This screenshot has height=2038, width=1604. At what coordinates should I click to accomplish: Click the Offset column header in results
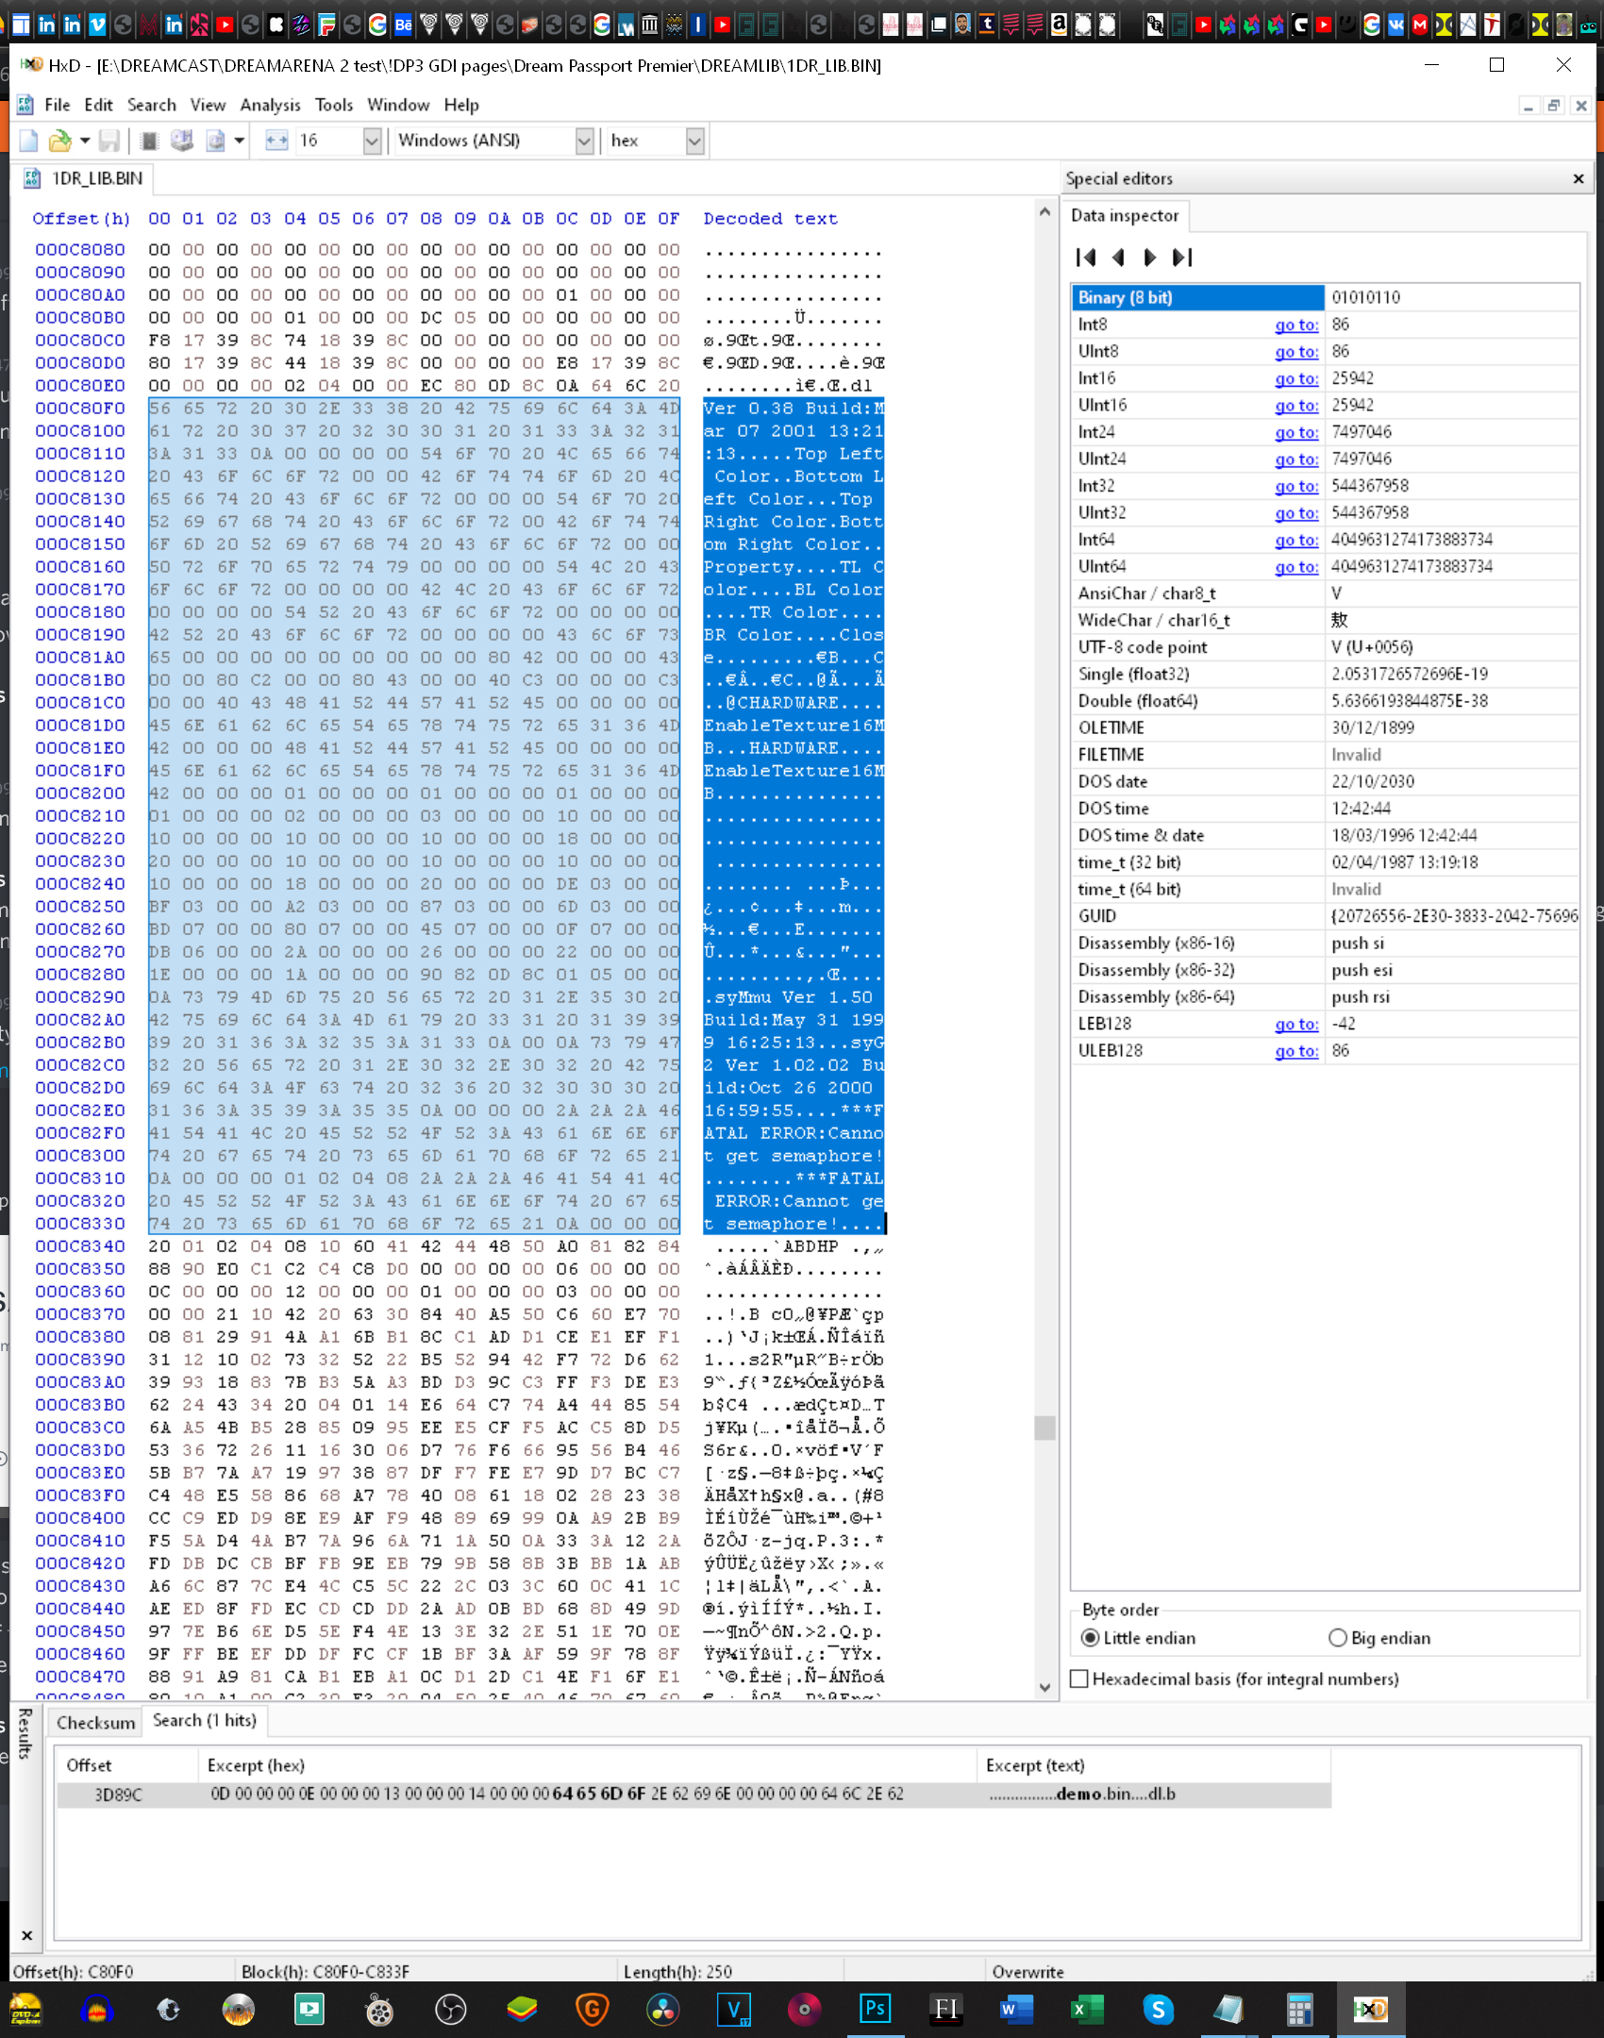pyautogui.click(x=126, y=1765)
